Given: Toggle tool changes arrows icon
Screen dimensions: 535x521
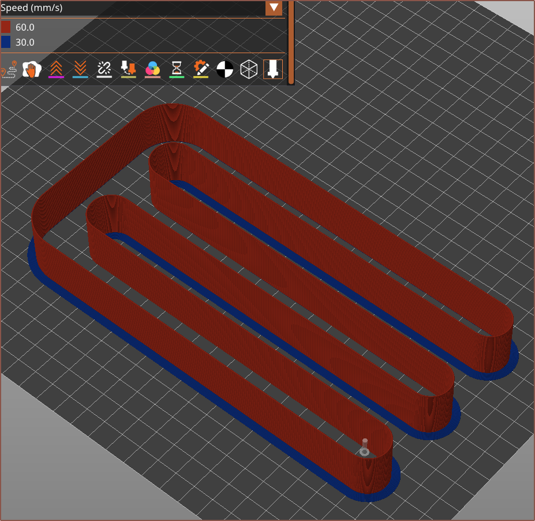Looking at the screenshot, I should tap(128, 69).
